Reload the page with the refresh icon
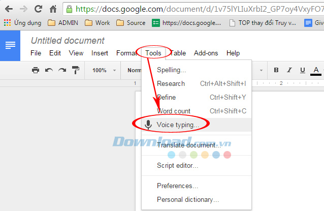Viewport: 324px width, 211px height. pos(38,9)
